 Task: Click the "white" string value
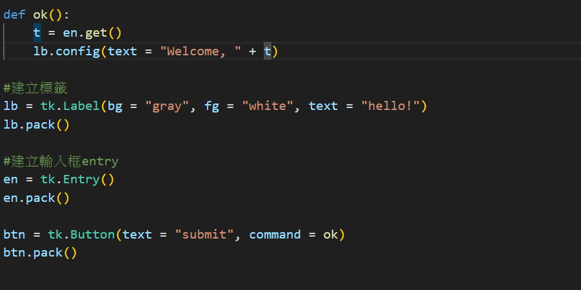pos(268,106)
